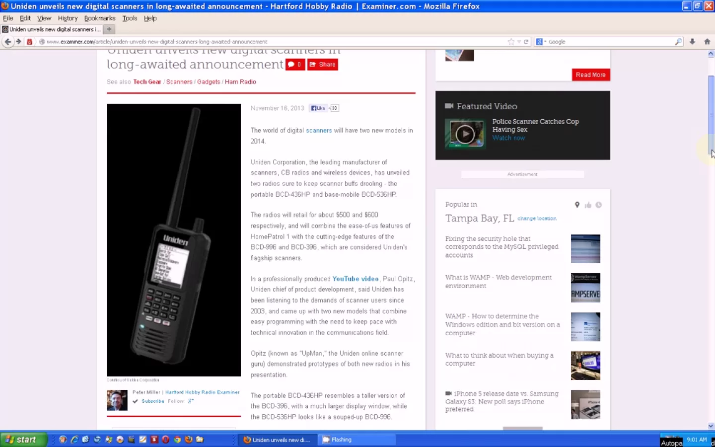715x447 pixels.
Task: Click the Watch now link
Action: pyautogui.click(x=508, y=138)
